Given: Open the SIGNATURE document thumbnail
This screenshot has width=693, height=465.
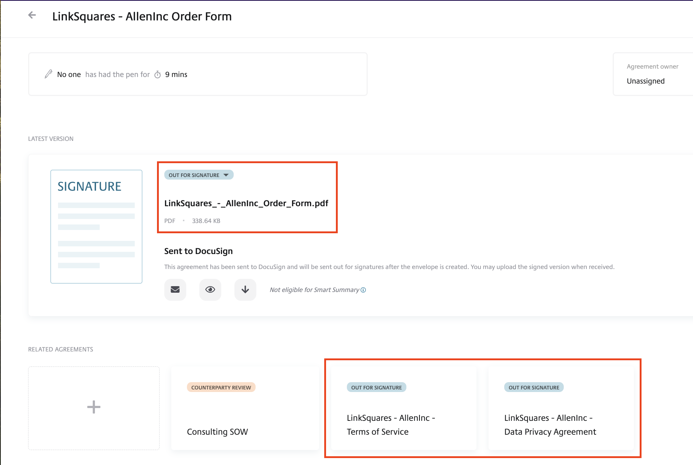Looking at the screenshot, I should 96,226.
